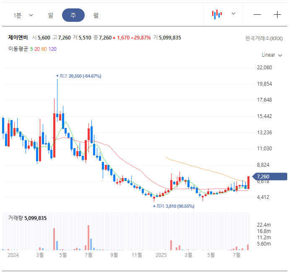
Task: Click the 최저 3,810 low marker
Action: pyautogui.click(x=174, y=206)
